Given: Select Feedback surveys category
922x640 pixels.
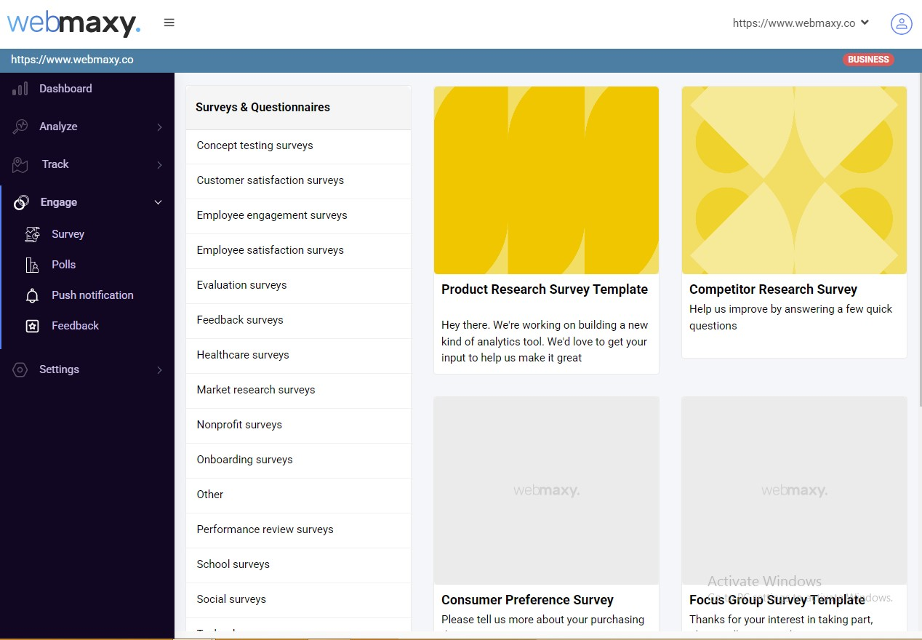Looking at the screenshot, I should (298, 321).
